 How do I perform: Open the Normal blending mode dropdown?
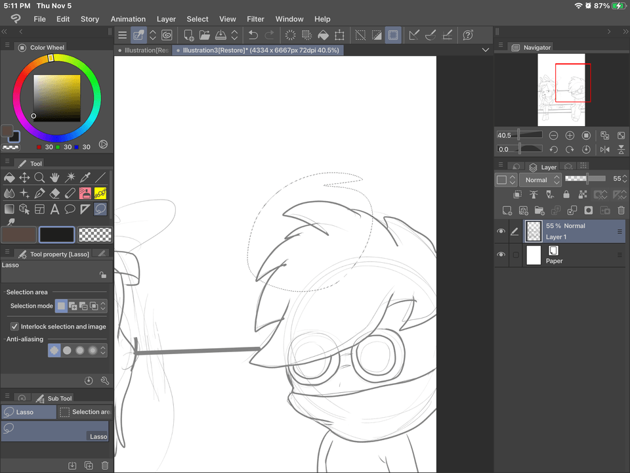(x=540, y=180)
